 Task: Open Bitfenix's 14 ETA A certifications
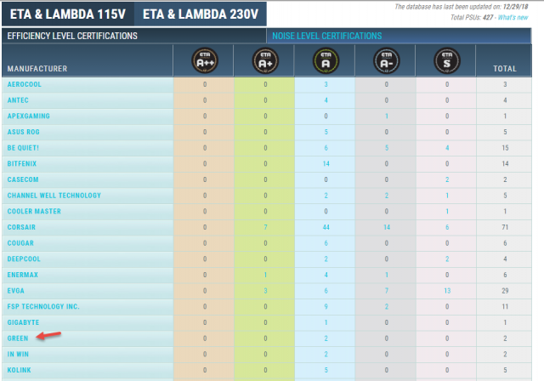[326, 163]
